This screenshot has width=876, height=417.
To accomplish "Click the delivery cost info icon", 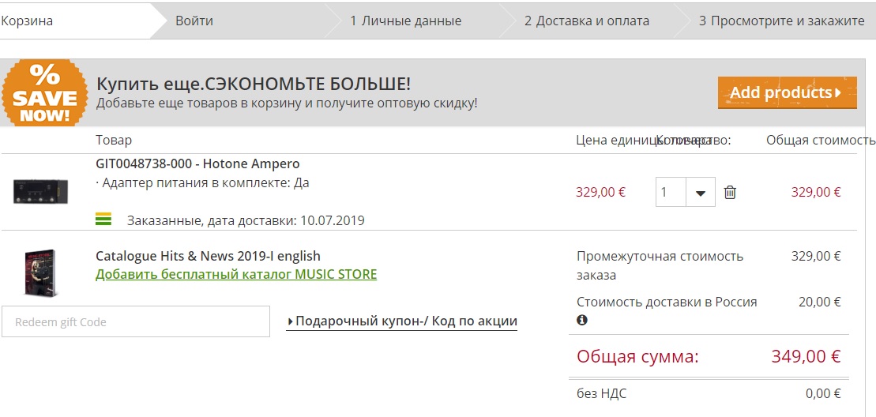I will coord(582,321).
